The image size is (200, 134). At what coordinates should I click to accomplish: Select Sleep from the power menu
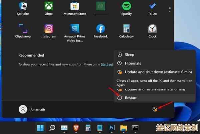[x=129, y=55]
